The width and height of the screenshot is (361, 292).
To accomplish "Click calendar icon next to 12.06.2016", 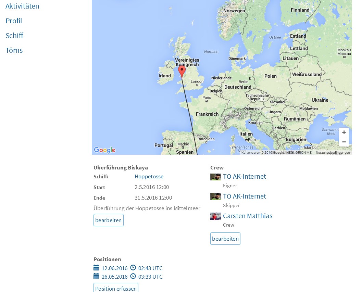I will coord(96,268).
